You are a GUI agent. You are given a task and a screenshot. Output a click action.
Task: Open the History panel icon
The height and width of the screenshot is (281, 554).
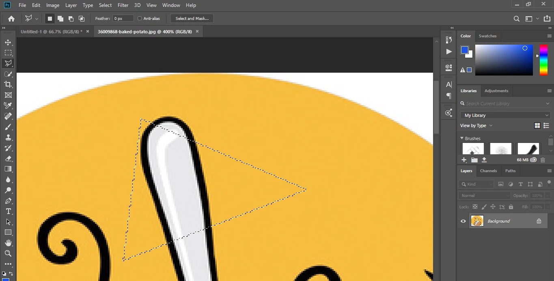[x=448, y=40]
